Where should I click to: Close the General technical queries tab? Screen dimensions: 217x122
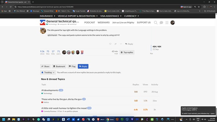click(29, 2)
